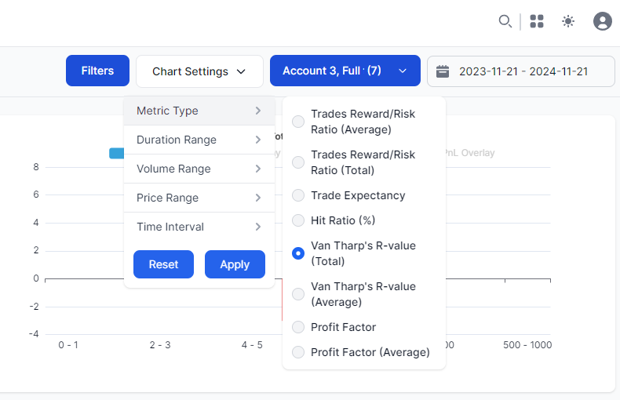Select Van Tharp's R-value (Average) radio
Image resolution: width=620 pixels, height=400 pixels.
(x=298, y=294)
